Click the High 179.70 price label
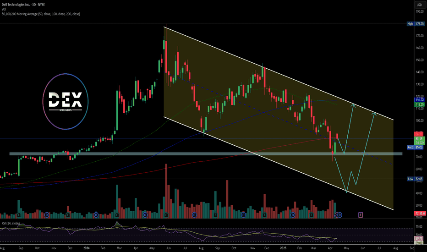The width and height of the screenshot is (427, 252). pyautogui.click(x=416, y=24)
